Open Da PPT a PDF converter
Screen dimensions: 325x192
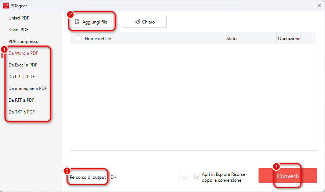22,77
